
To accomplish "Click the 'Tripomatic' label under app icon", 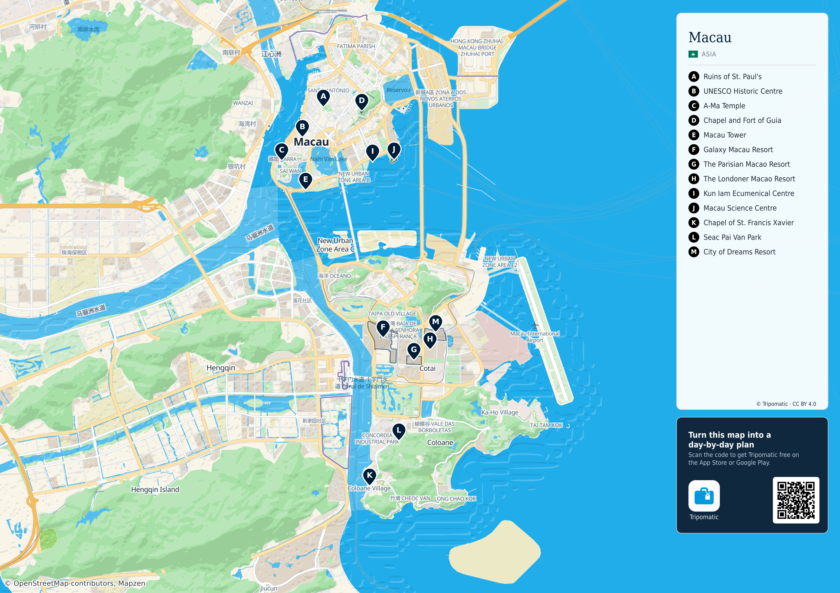I will pyautogui.click(x=704, y=517).
